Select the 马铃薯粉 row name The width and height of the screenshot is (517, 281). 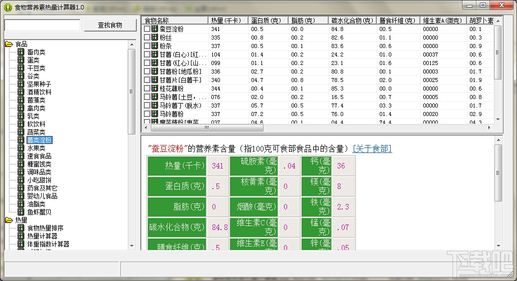coord(171,114)
